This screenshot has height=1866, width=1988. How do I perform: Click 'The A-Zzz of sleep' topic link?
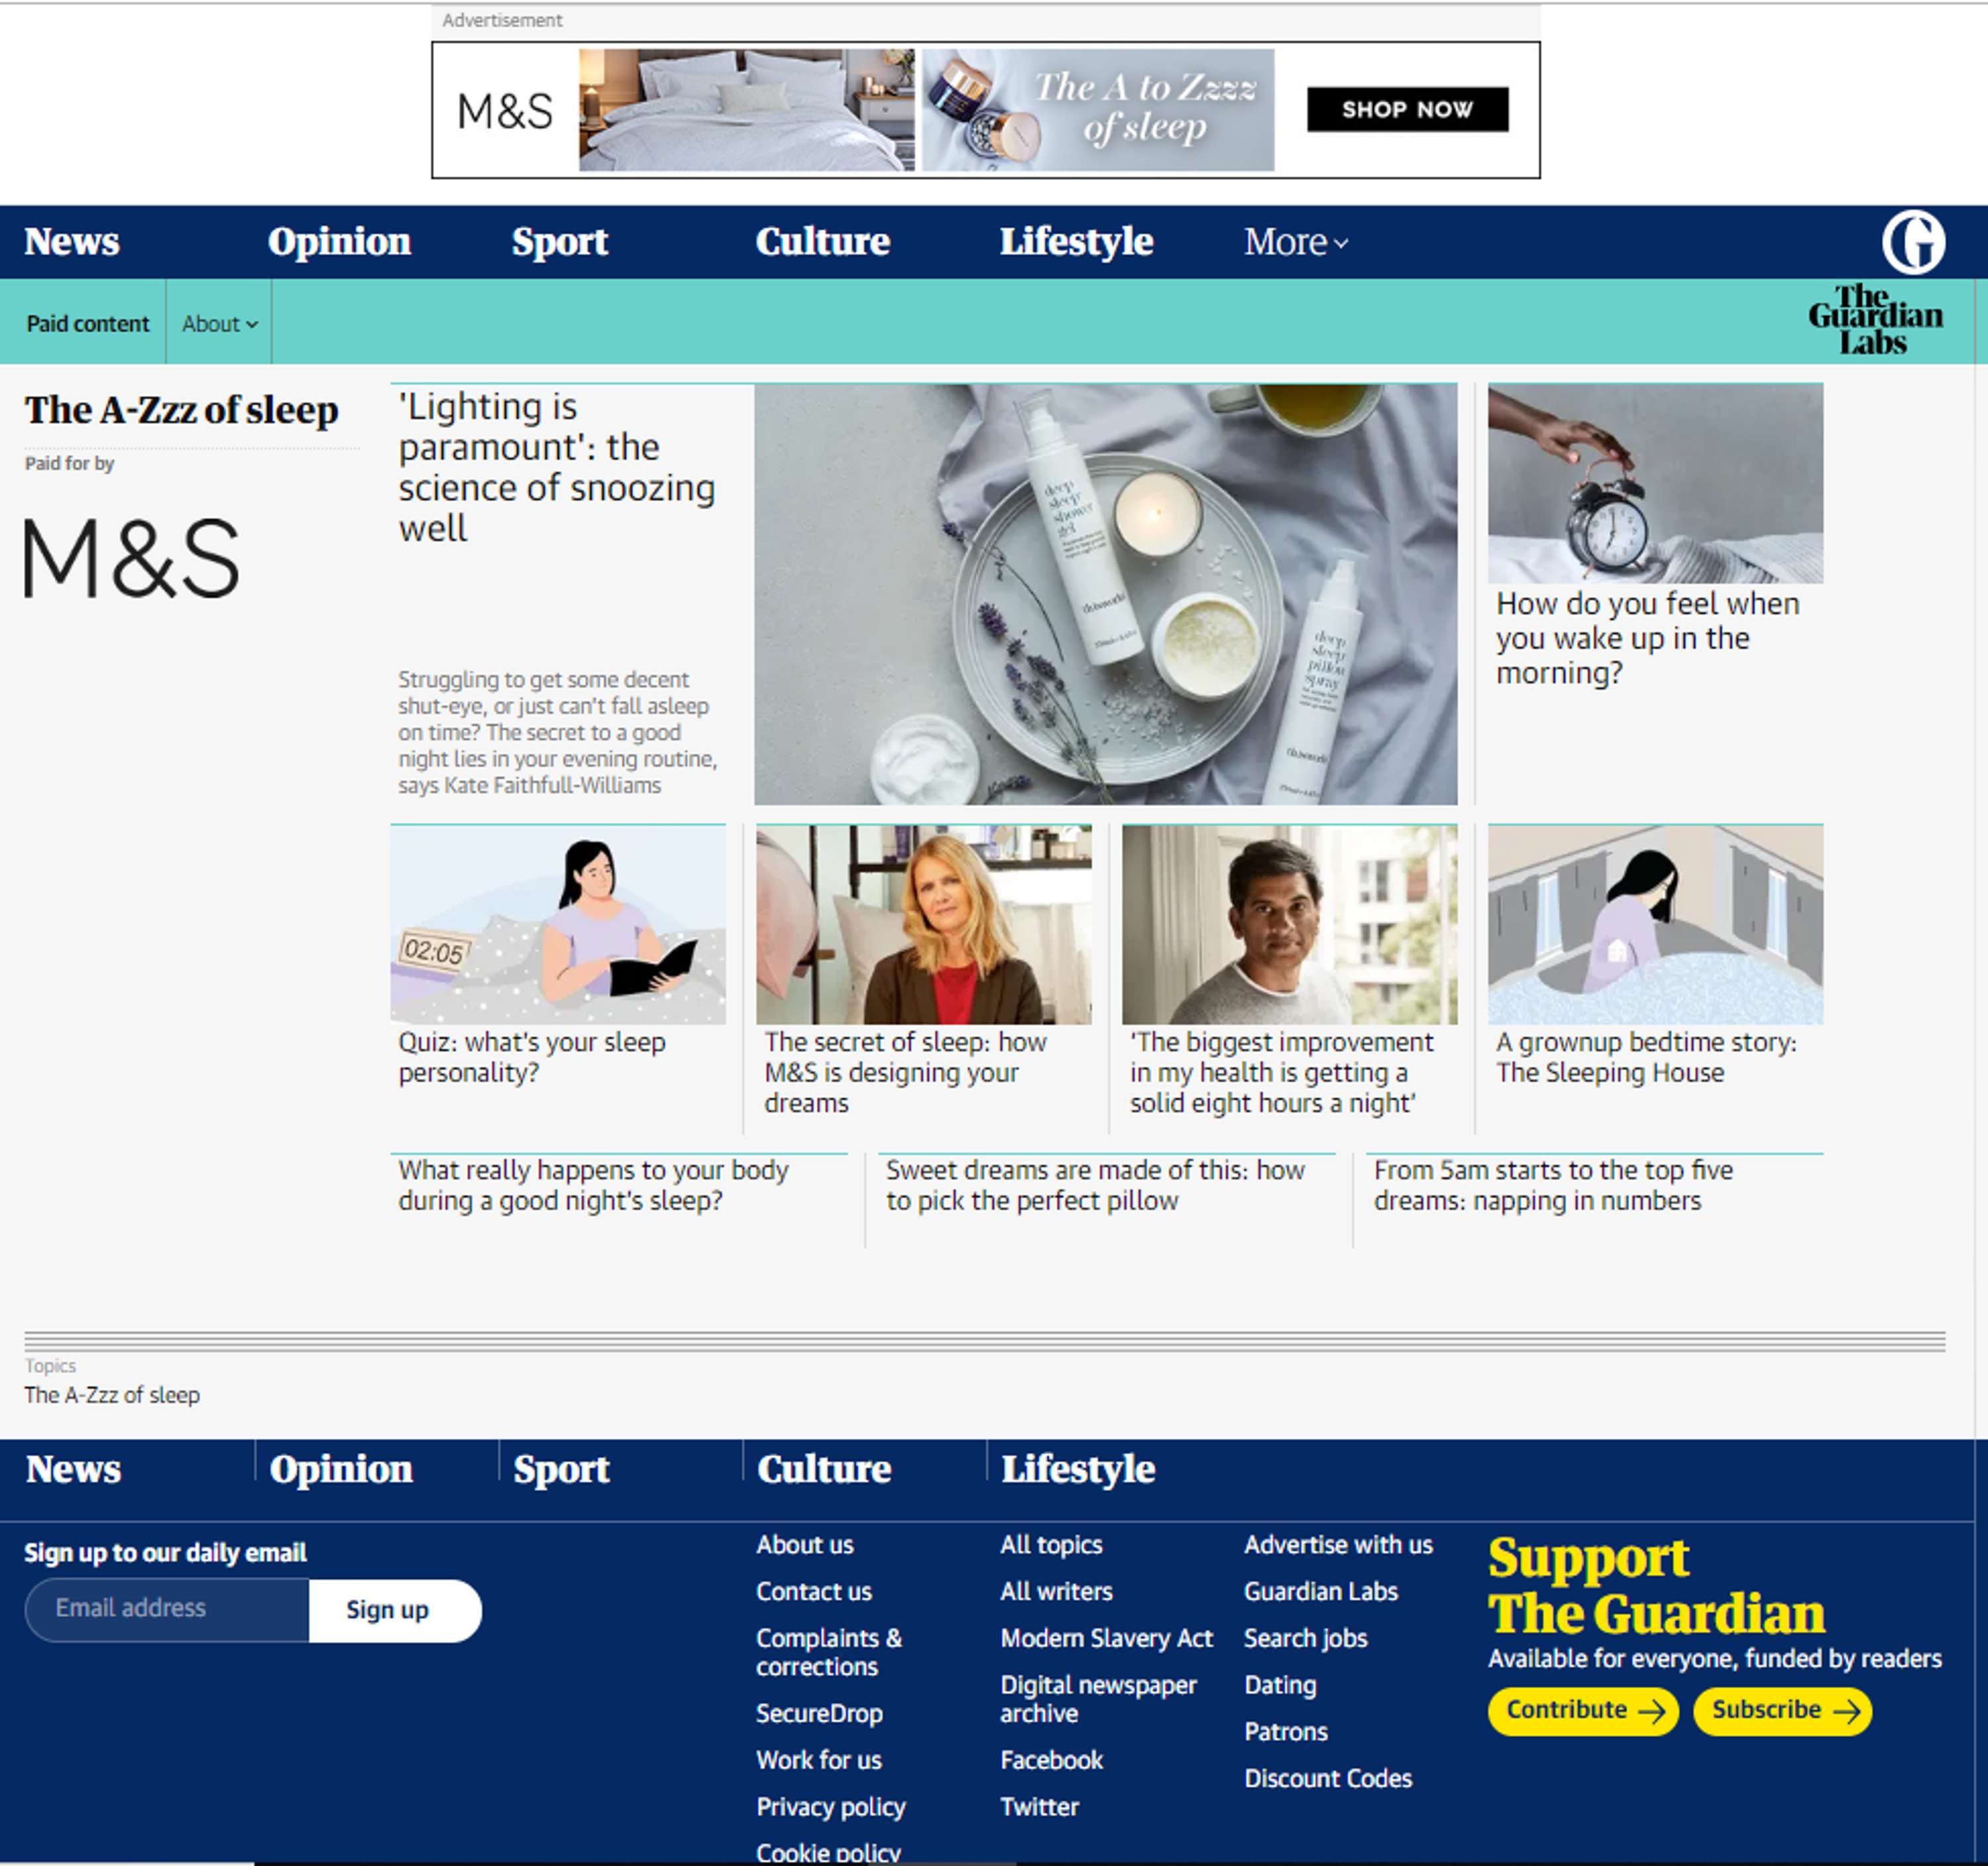112,1395
